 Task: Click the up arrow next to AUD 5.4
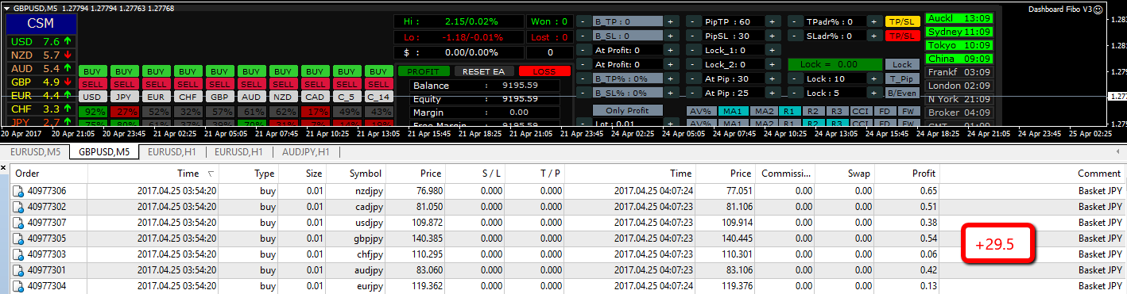68,69
